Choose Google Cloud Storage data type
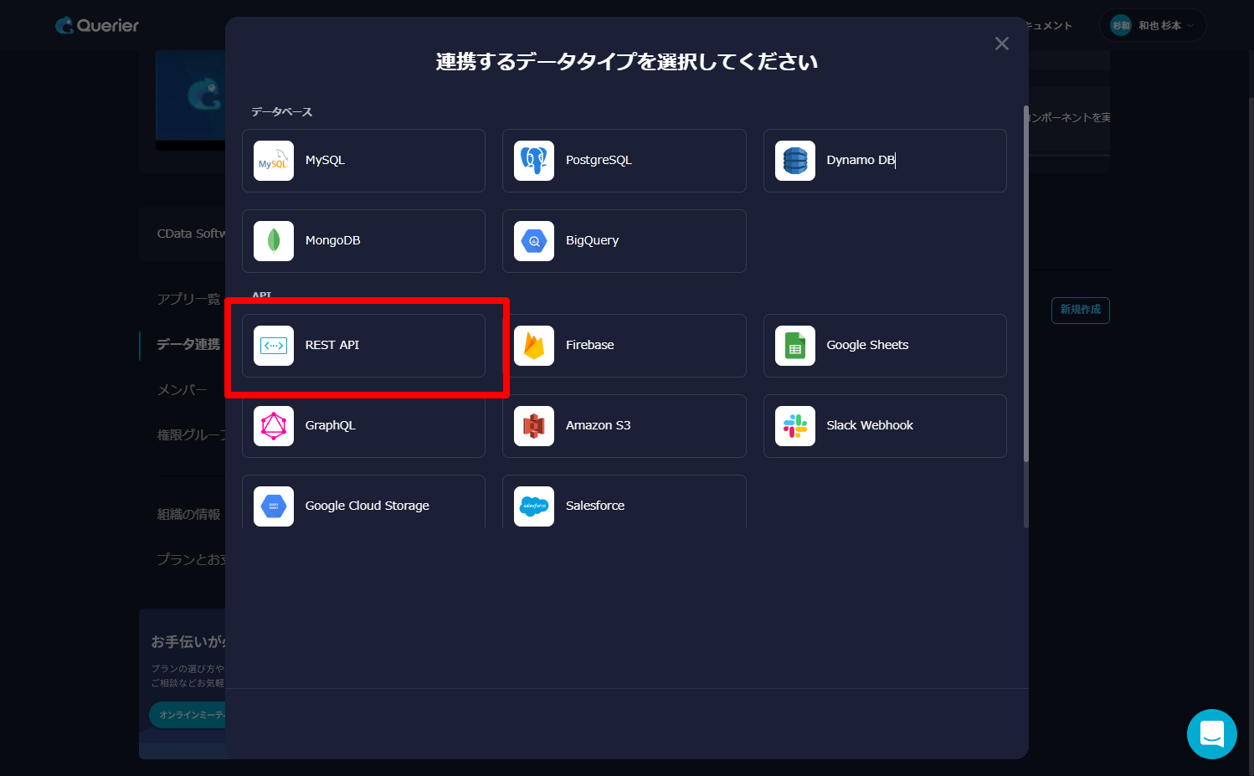Viewport: 1254px width, 776px height. (x=363, y=502)
